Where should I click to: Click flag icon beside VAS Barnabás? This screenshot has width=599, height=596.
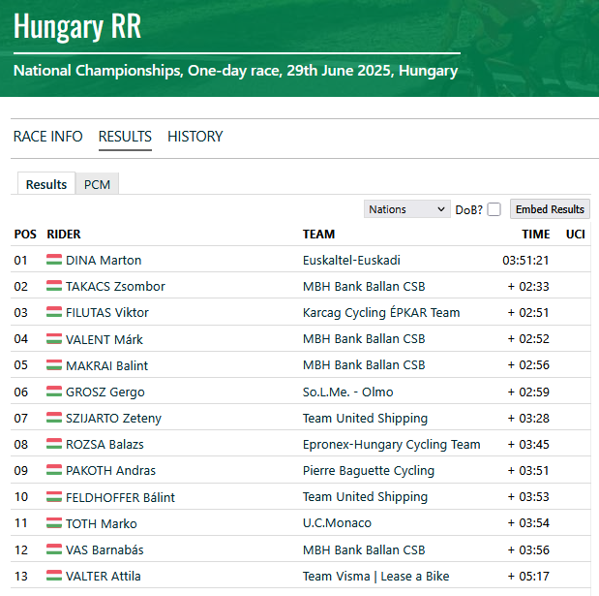54,549
